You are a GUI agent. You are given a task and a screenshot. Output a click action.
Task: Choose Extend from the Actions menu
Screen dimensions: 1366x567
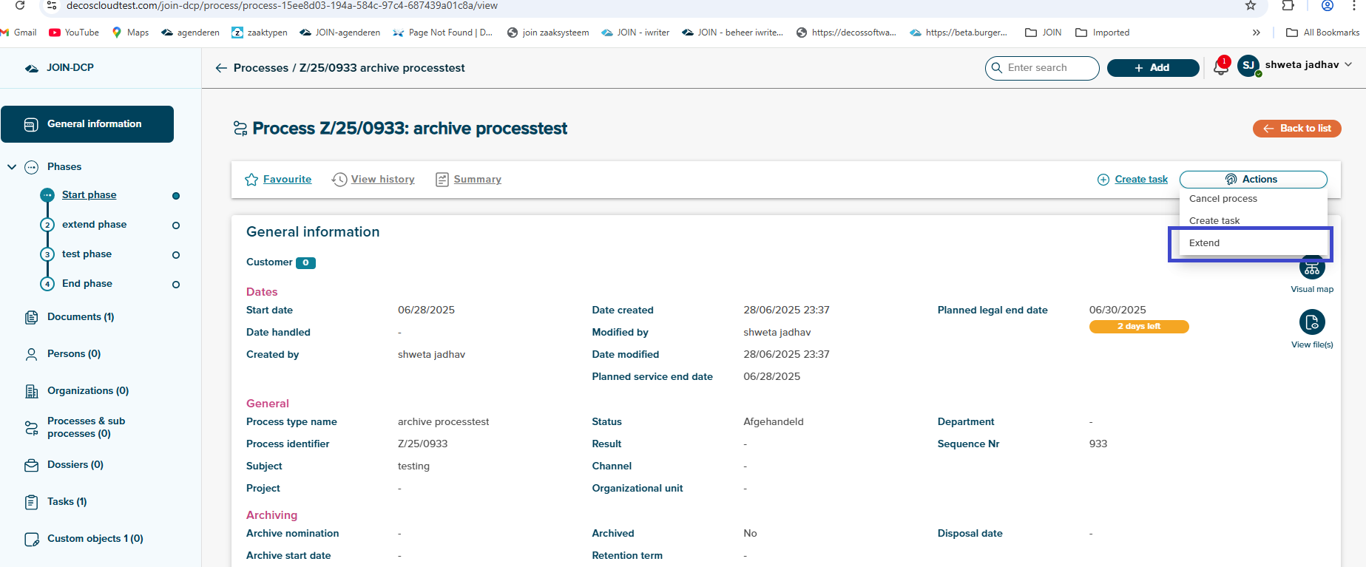pyautogui.click(x=1204, y=243)
